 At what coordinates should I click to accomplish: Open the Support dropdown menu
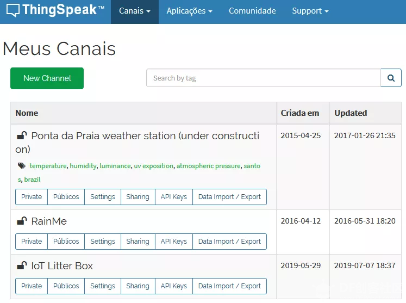(310, 11)
